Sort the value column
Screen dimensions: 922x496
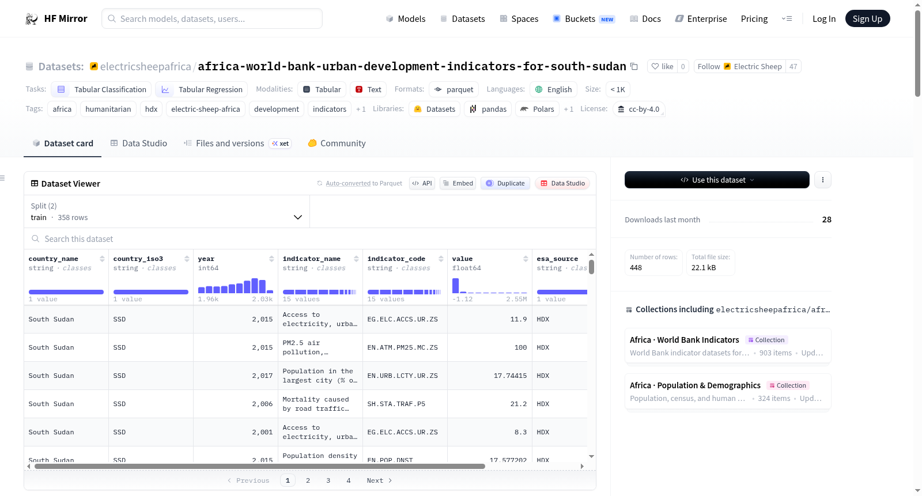(526, 259)
